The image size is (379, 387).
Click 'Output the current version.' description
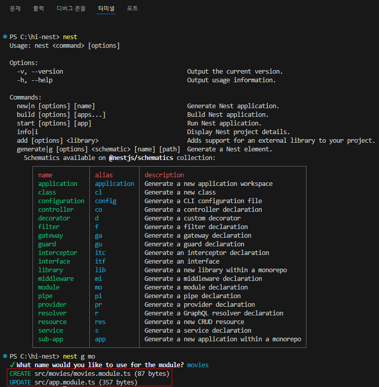click(x=235, y=72)
